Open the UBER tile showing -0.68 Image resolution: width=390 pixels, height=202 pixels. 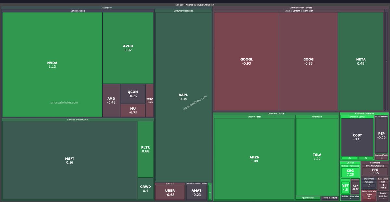coord(170,193)
